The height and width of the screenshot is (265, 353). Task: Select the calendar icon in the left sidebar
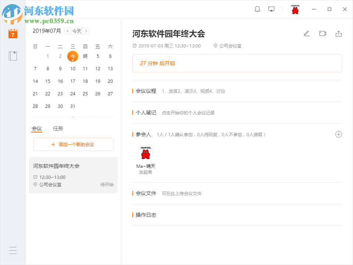(x=13, y=33)
